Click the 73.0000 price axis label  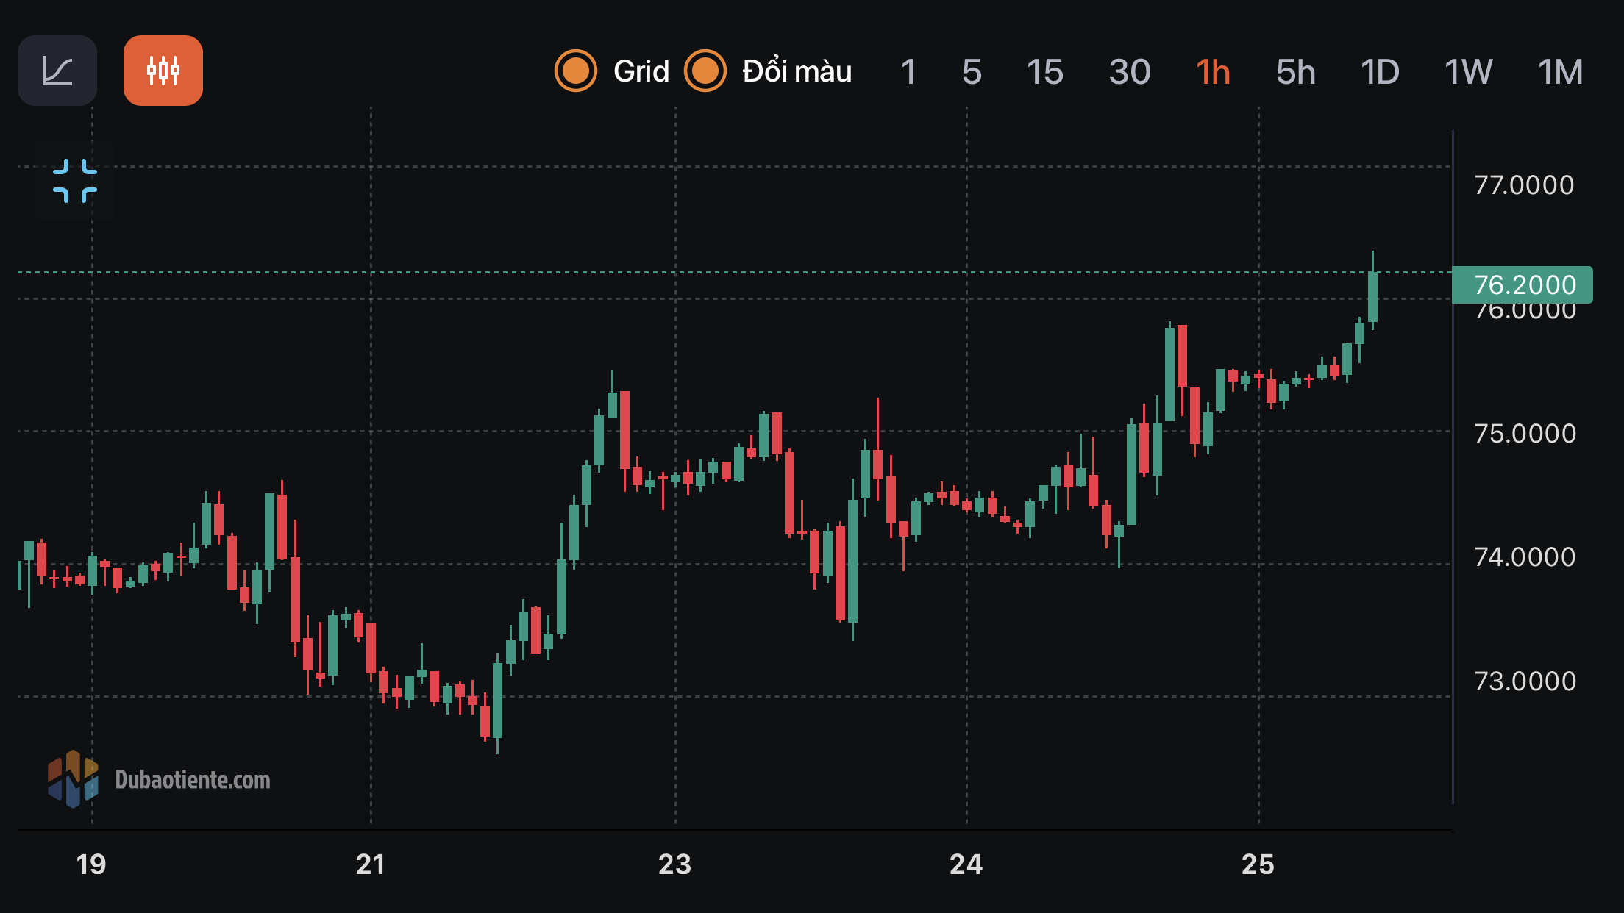point(1525,681)
